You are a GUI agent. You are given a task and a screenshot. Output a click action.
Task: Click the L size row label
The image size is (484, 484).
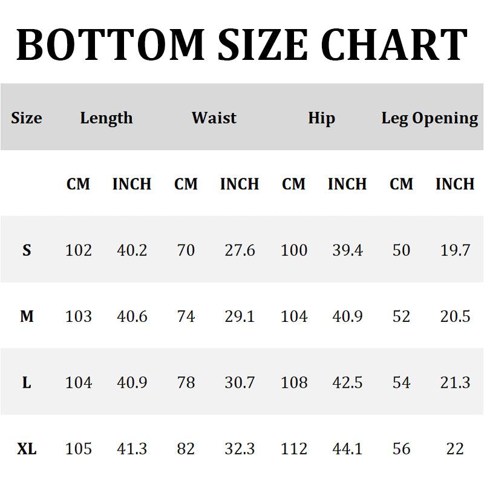(x=27, y=382)
